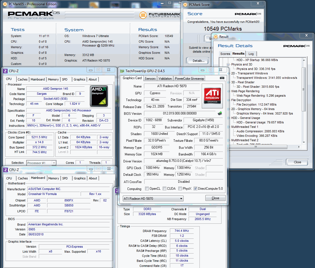The width and height of the screenshot is (315, 268).
Task: Click the Futuremark Corporation logo
Action: 160,15
